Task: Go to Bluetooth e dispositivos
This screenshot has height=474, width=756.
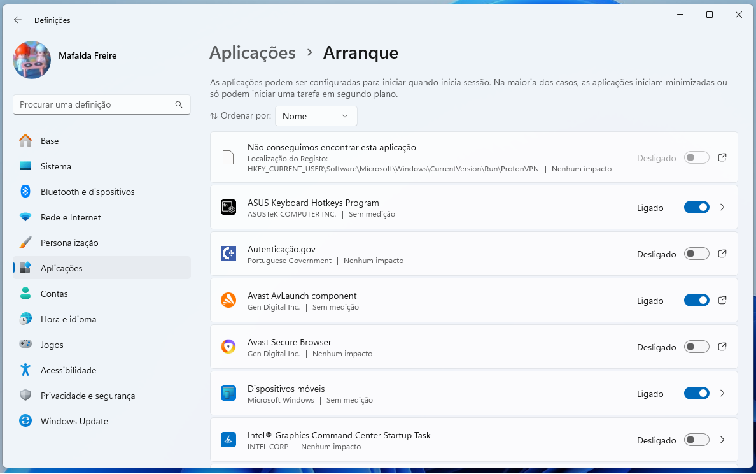Action: (102, 192)
